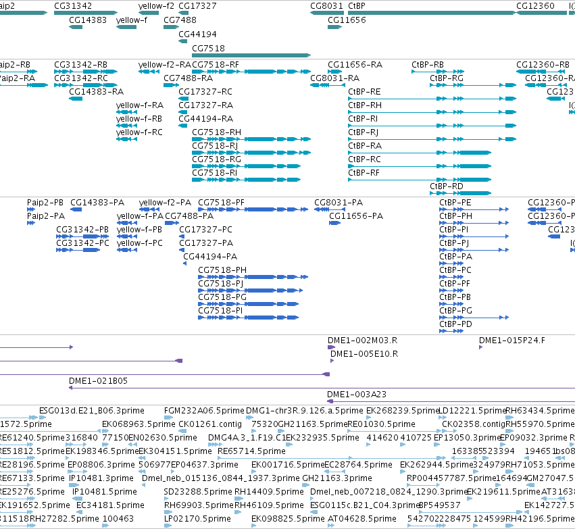Click protein CG11656-PA
This screenshot has width=575, height=529.
[356, 216]
